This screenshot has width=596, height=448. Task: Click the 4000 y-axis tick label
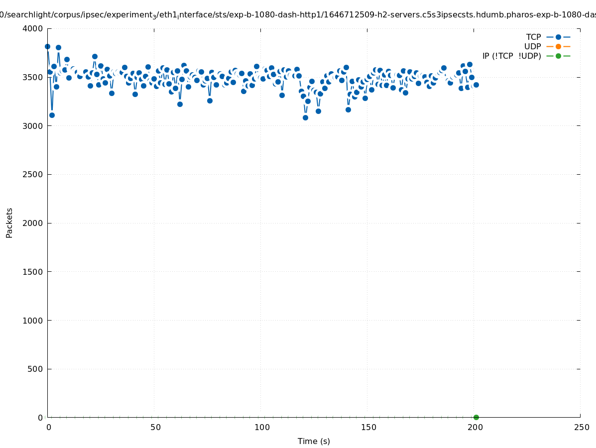pos(33,28)
